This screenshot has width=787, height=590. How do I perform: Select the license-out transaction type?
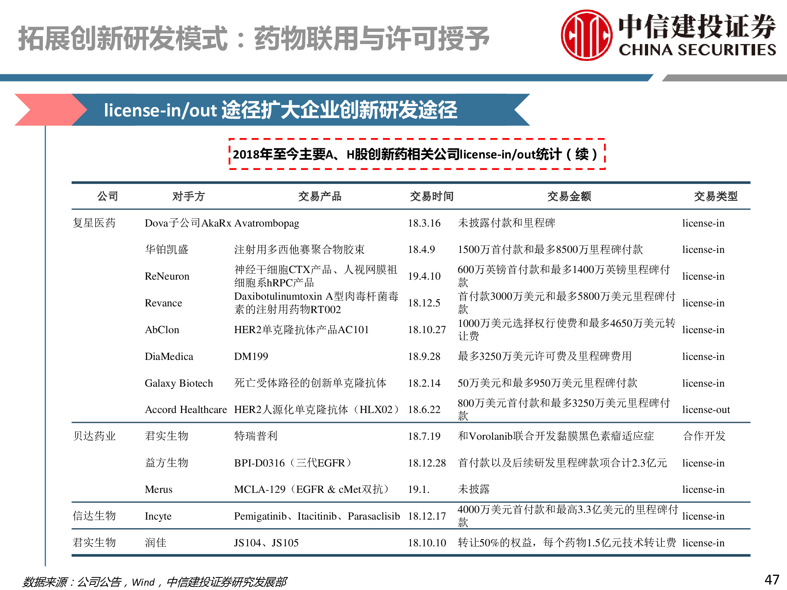[706, 409]
